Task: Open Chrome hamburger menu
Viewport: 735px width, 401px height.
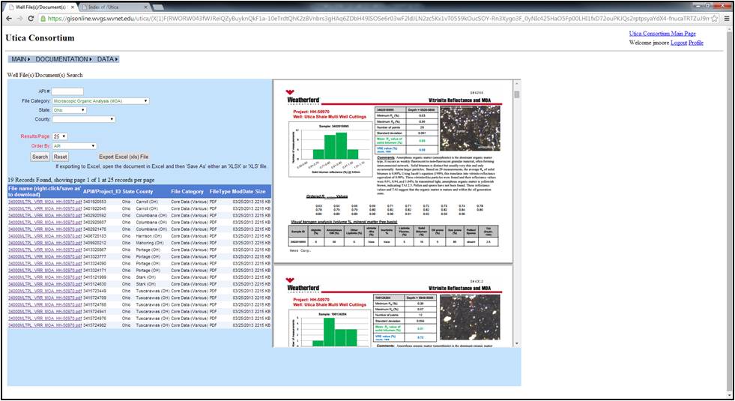Action: point(726,18)
